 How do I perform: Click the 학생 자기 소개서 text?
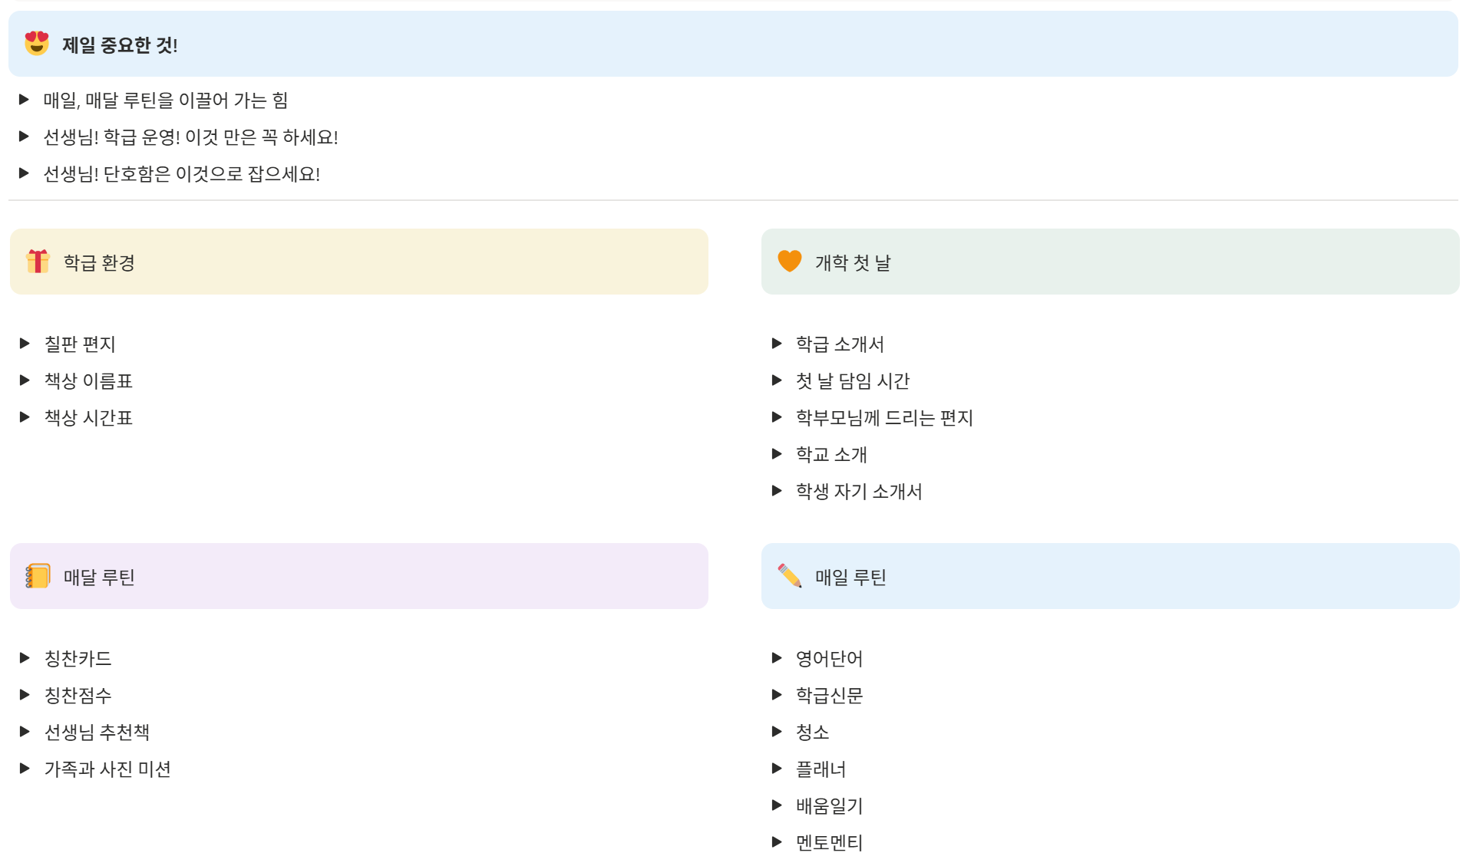[x=859, y=491]
